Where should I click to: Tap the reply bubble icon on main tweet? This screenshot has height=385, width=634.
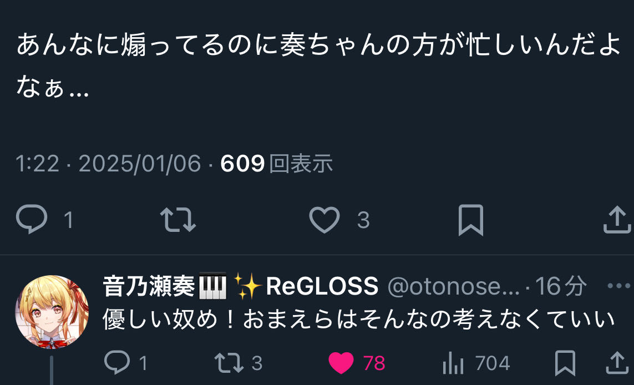coord(32,219)
